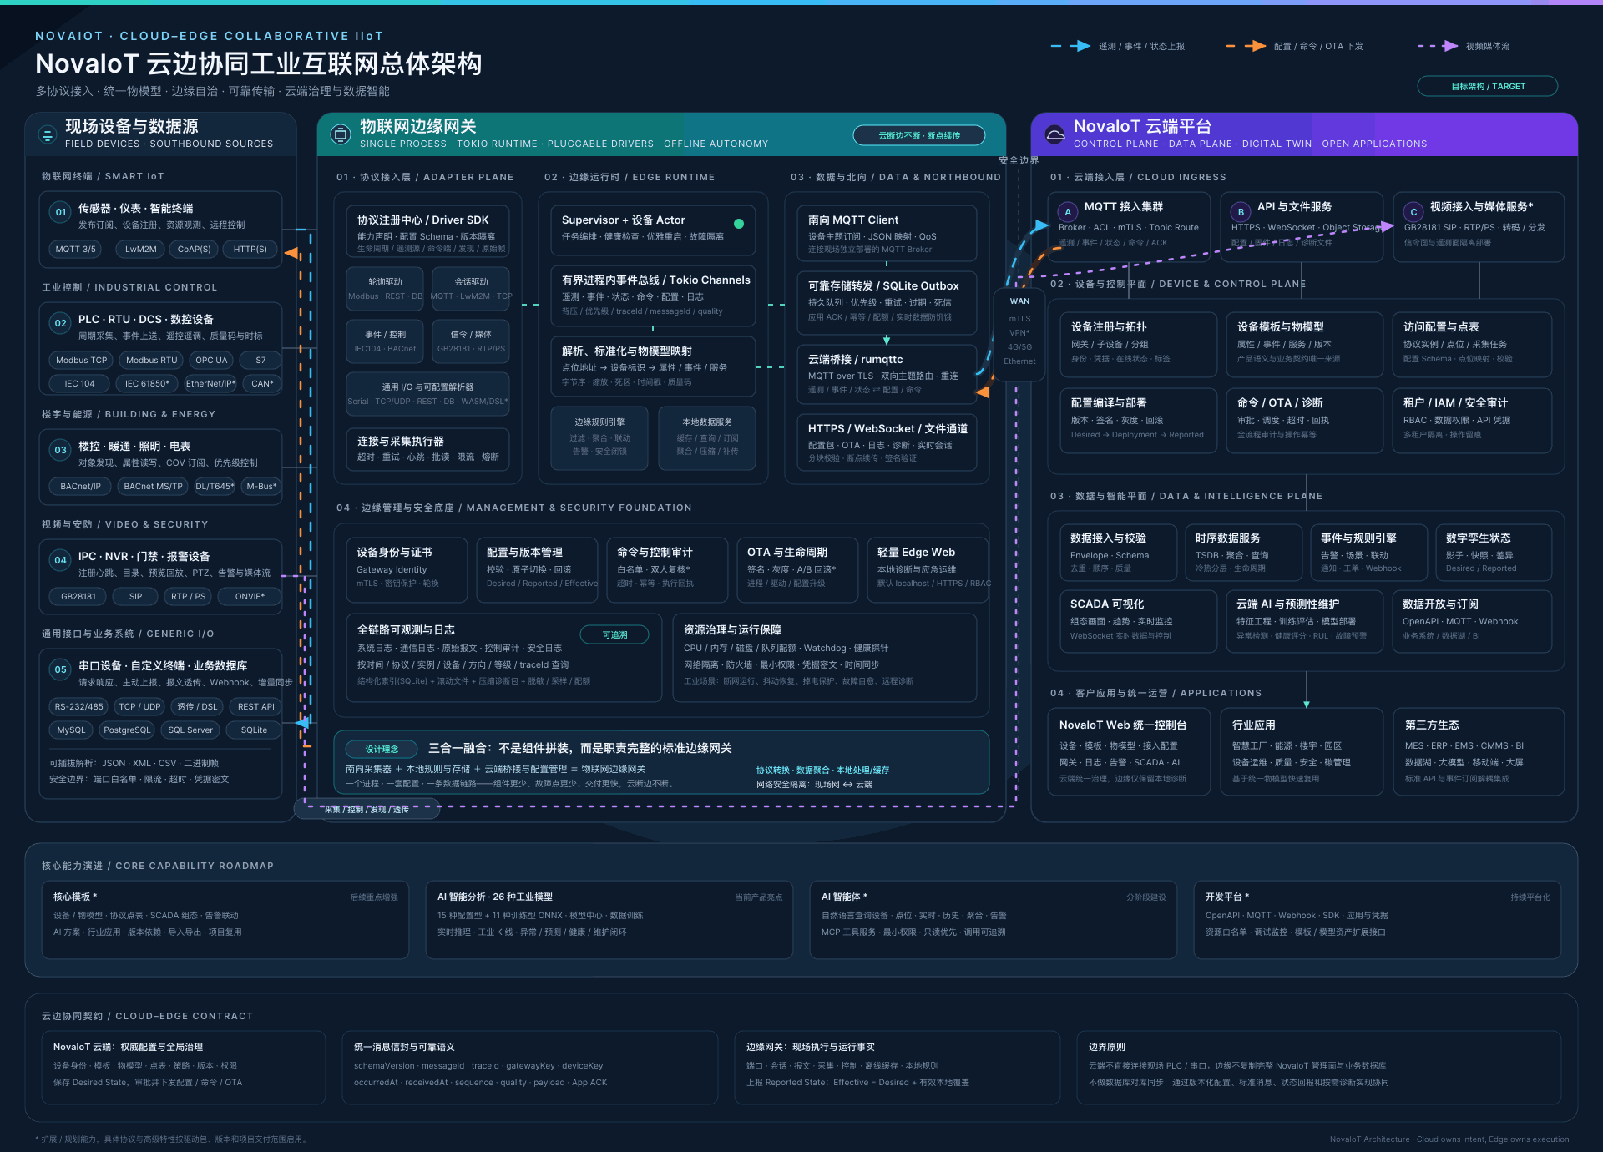Select the TCP / UDP pill
This screenshot has width=1603, height=1152.
[x=139, y=707]
